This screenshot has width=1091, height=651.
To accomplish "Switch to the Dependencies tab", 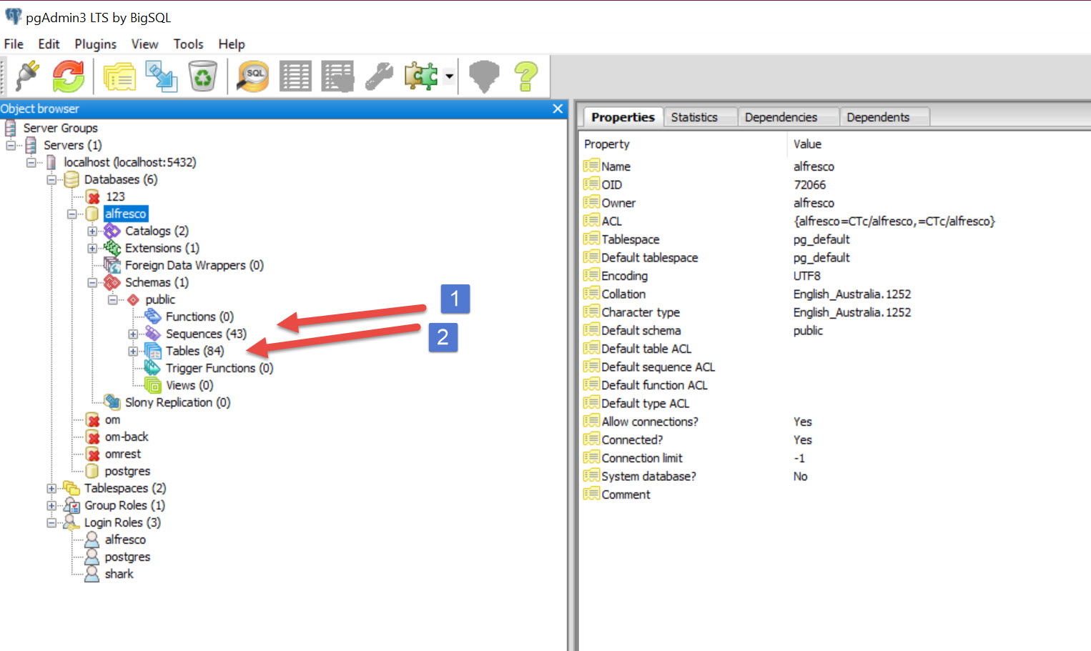I will 780,117.
